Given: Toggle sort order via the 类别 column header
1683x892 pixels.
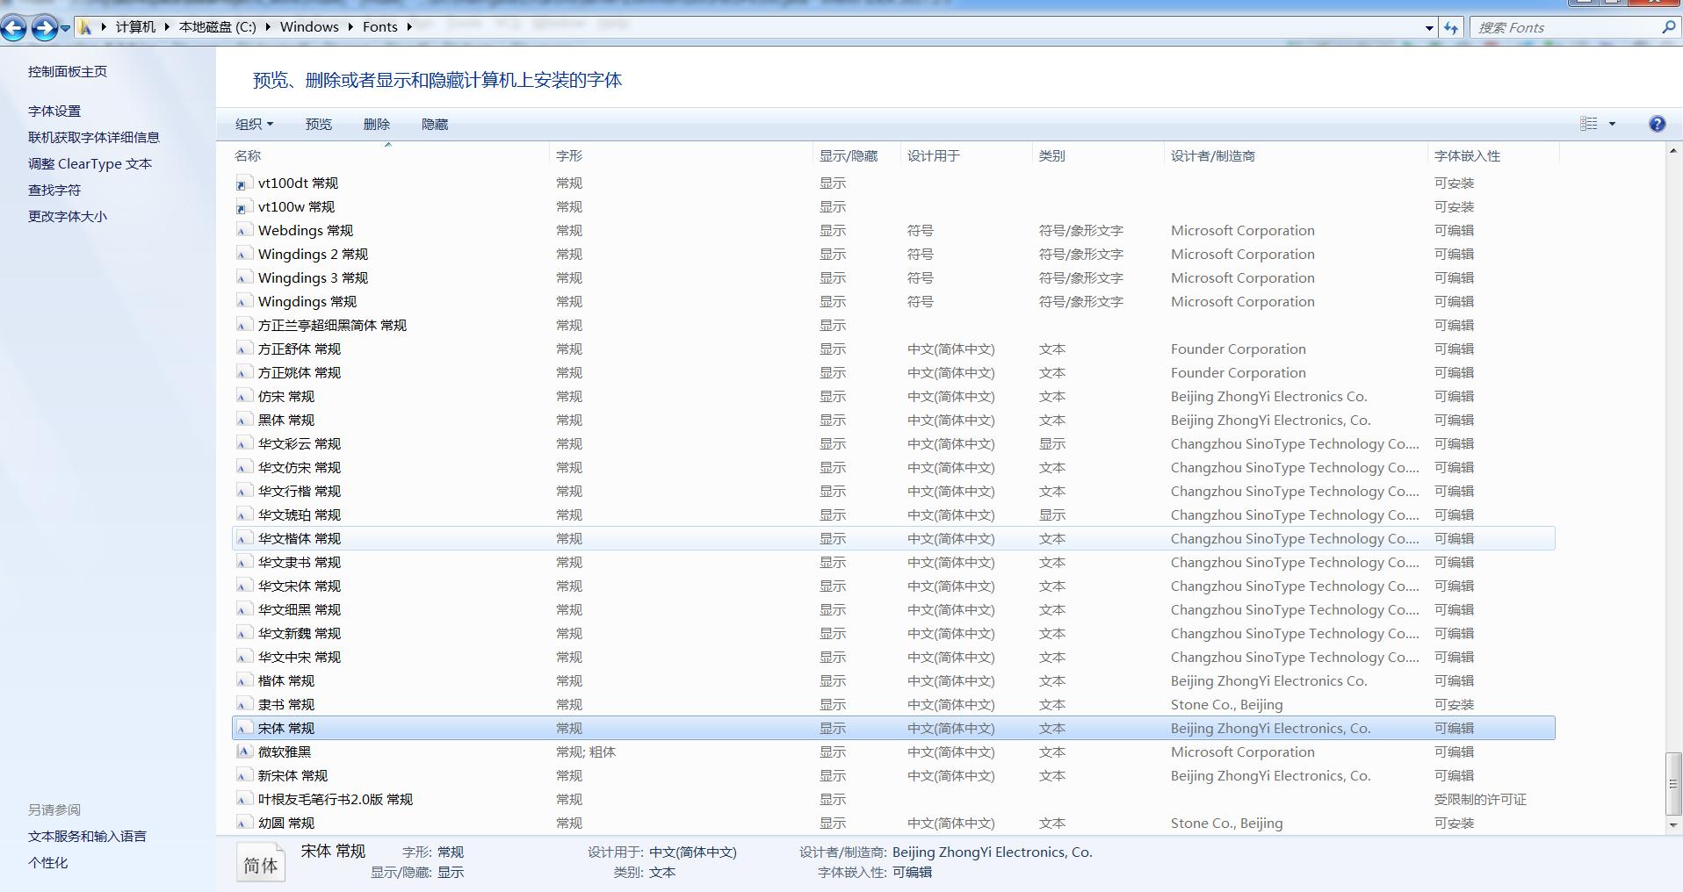Looking at the screenshot, I should tap(1052, 155).
